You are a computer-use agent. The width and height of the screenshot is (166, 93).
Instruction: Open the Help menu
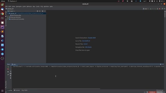click(x=51, y=6)
